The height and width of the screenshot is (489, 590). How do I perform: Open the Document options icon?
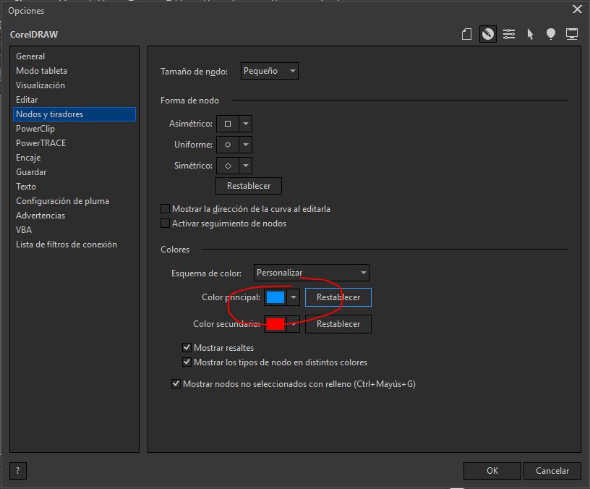[466, 34]
